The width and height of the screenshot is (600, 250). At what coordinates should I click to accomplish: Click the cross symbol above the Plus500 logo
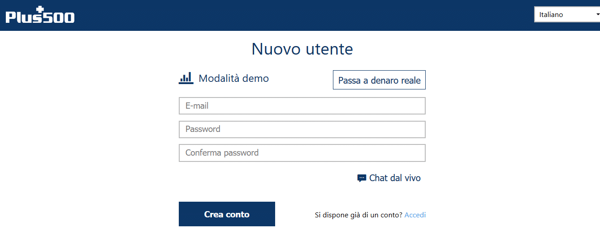41,10
